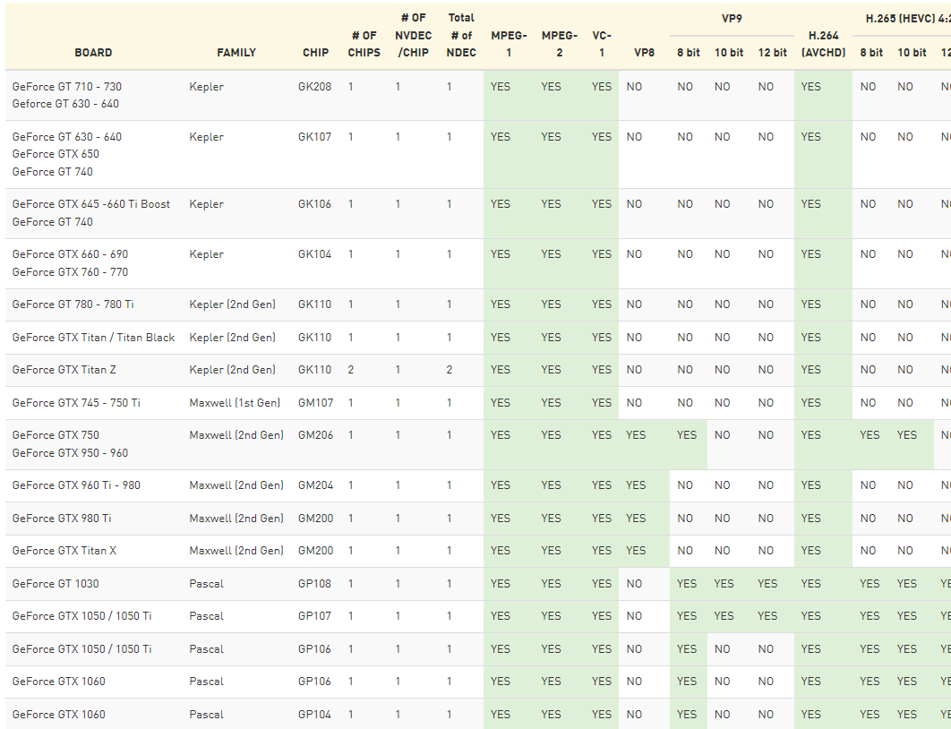
Task: Click the BOARD column header
Action: click(93, 53)
